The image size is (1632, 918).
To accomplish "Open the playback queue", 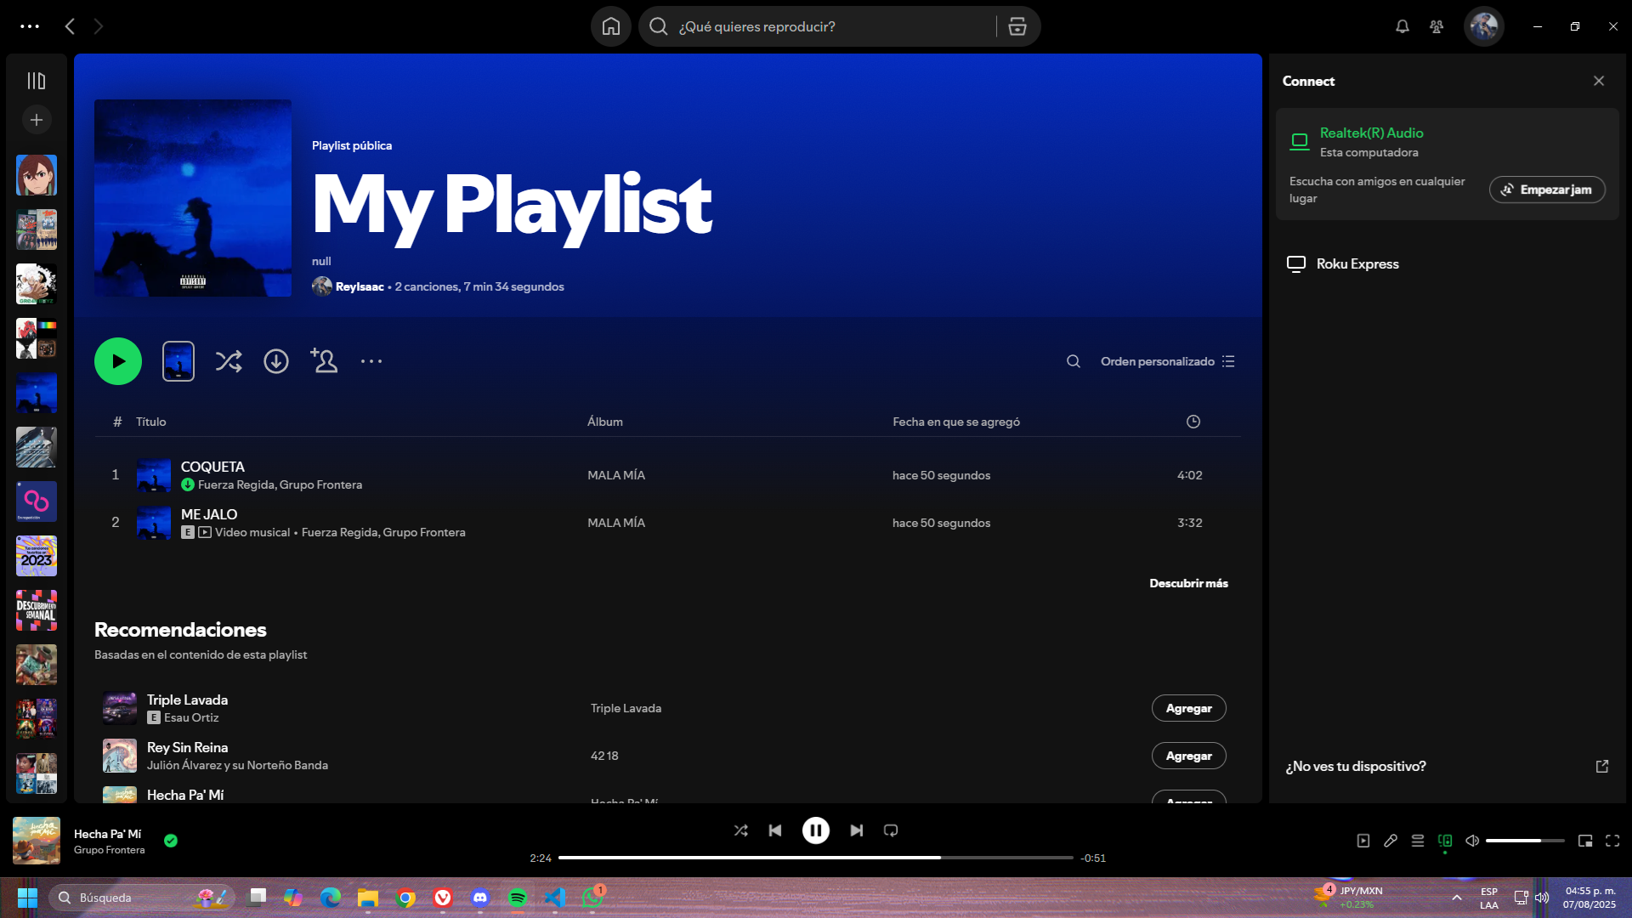I will click(1417, 840).
